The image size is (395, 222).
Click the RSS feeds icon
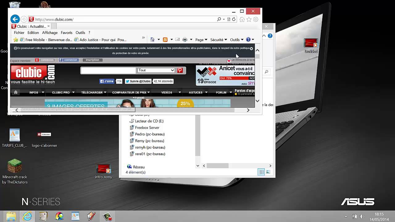[x=165, y=40]
